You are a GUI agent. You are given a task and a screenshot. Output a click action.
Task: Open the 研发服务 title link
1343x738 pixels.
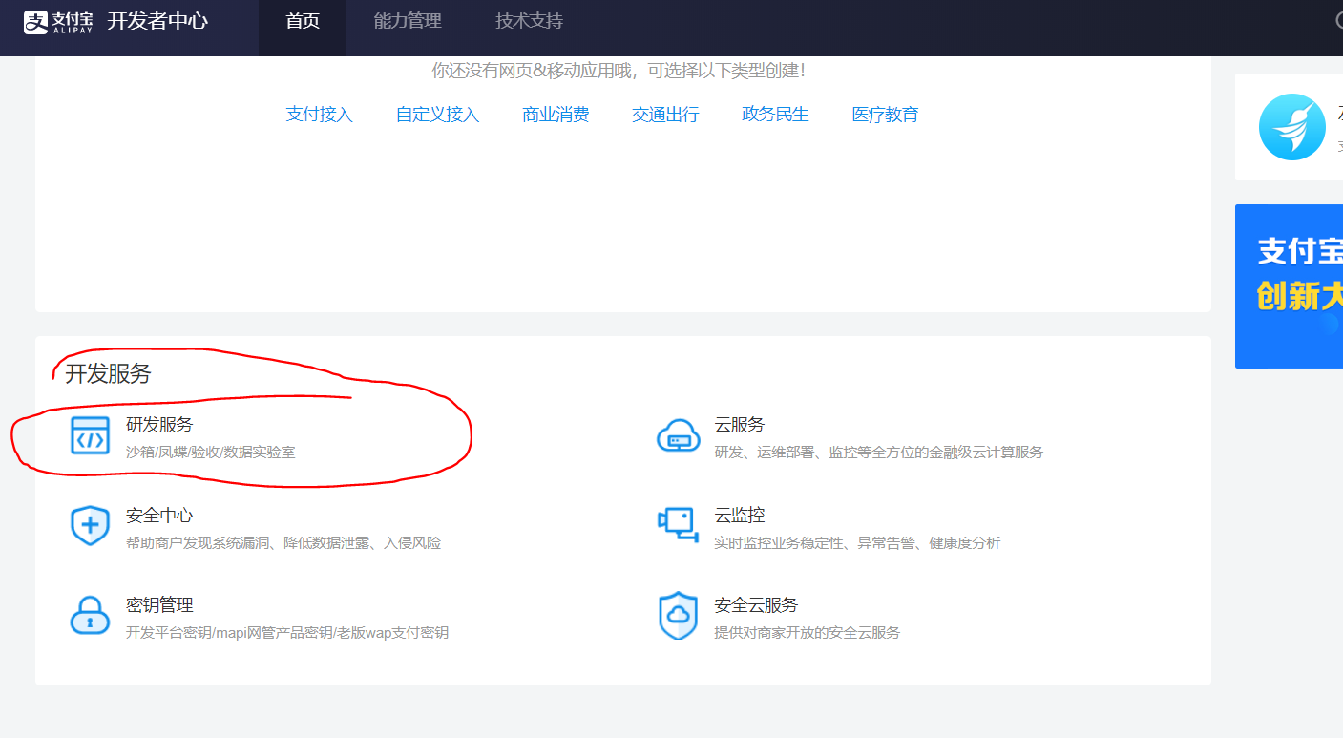tap(159, 425)
